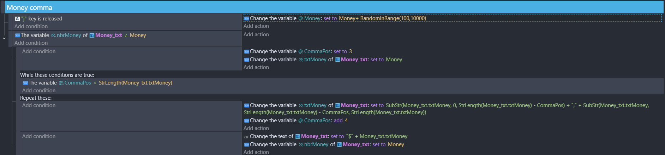Add action below txtMoney set to Money
Viewport: 665px width, 155px height.
pyautogui.click(x=256, y=67)
